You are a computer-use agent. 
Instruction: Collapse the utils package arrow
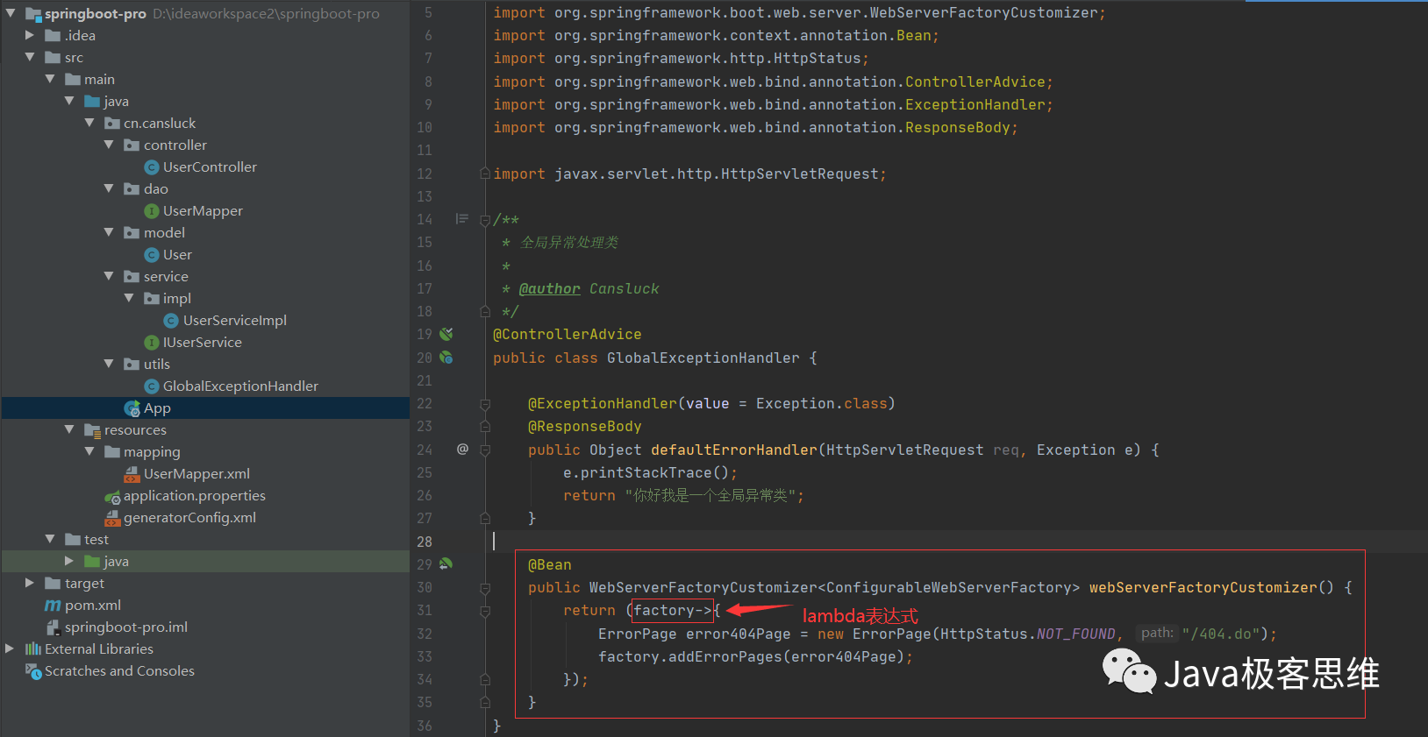point(109,364)
